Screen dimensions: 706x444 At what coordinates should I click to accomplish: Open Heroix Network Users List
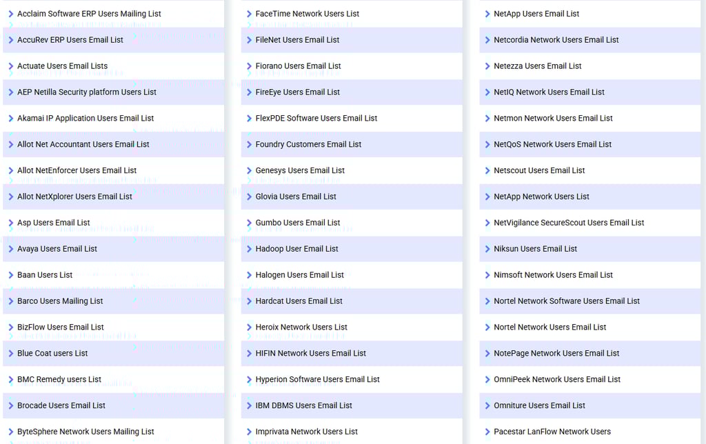(302, 327)
